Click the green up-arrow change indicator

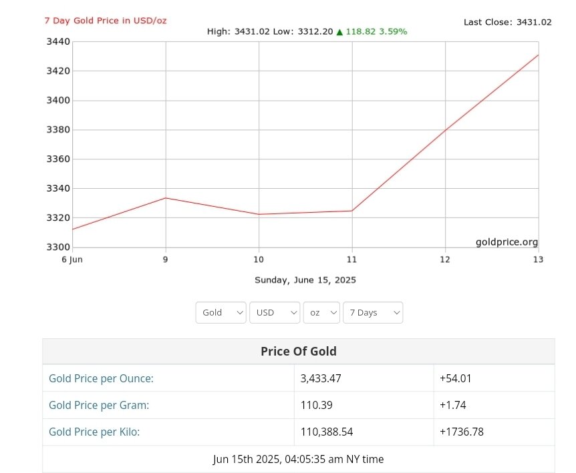pyautogui.click(x=339, y=31)
